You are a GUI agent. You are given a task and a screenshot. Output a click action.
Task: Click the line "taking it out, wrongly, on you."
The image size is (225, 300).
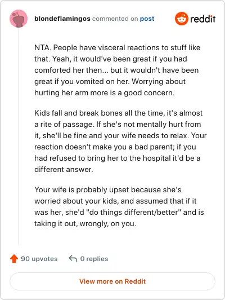pyautogui.click(x=85, y=224)
